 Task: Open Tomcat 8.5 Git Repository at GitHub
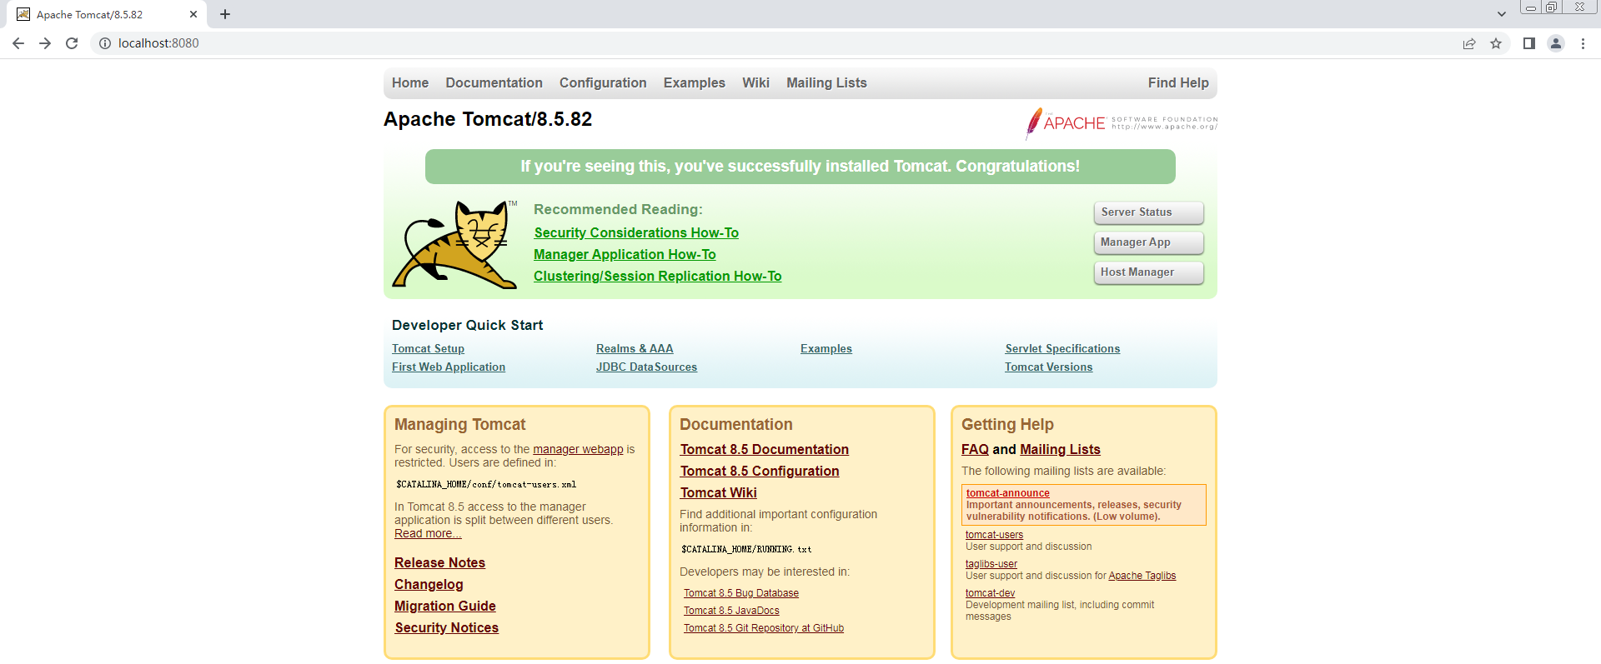764,628
